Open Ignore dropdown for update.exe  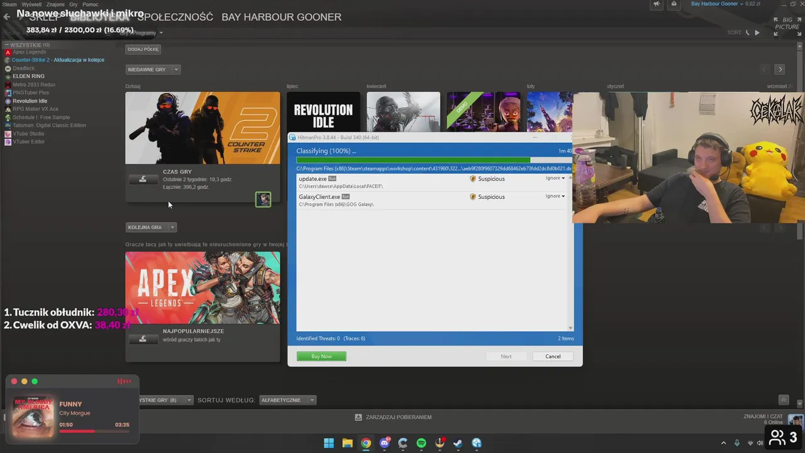(555, 178)
